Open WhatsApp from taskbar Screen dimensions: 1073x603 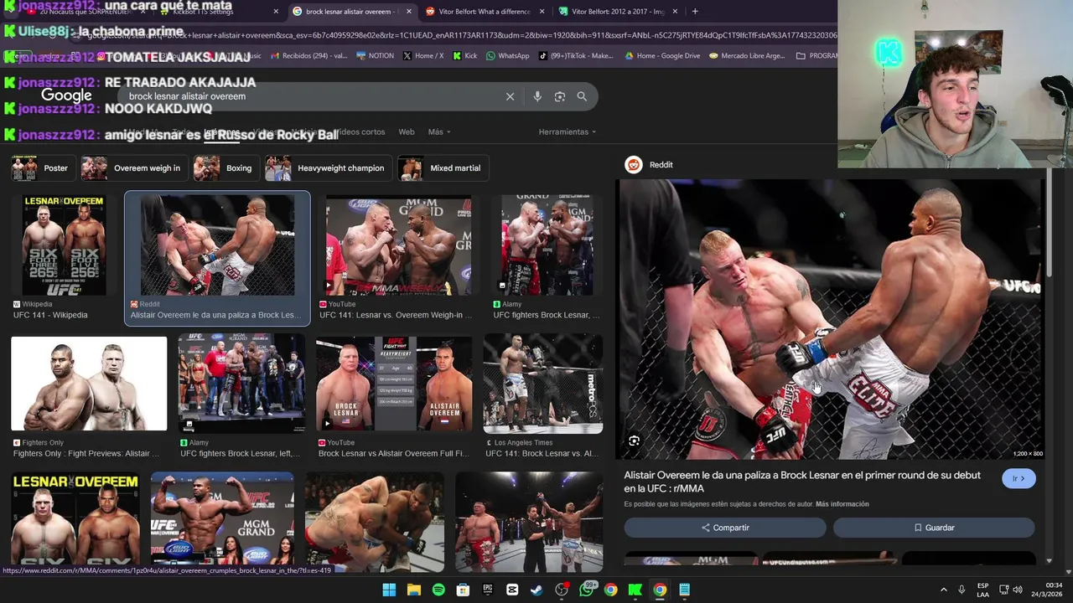[x=586, y=590]
